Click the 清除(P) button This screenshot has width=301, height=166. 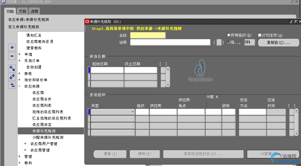pyautogui.click(x=145, y=154)
